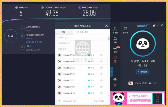Expand the Panda LG 14 row arrow
168x107 pixels.
click(x=104, y=93)
